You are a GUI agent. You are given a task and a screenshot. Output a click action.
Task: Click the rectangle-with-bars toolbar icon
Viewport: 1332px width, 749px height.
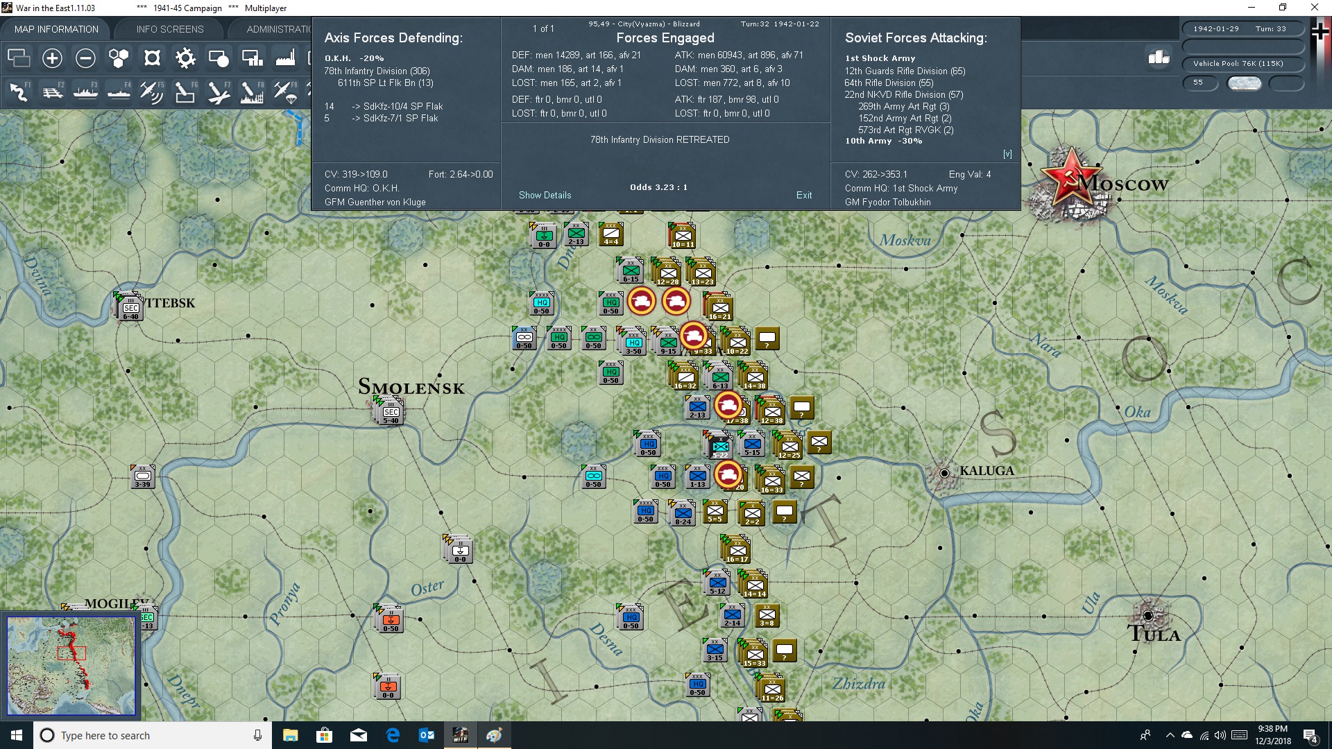(252, 58)
